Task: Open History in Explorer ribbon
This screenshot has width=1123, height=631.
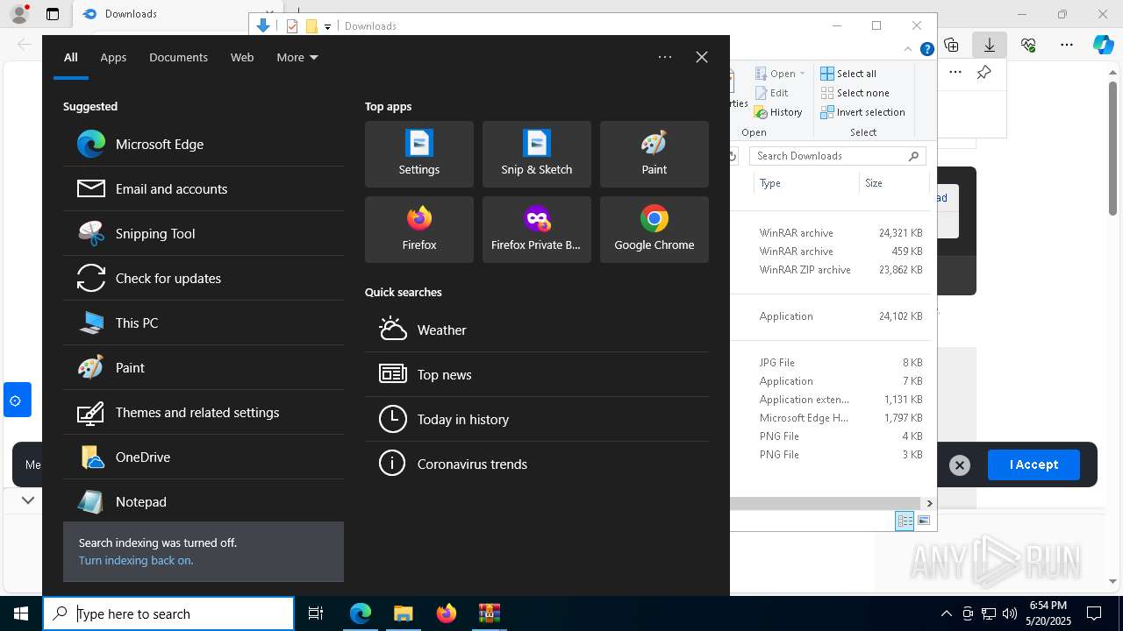Action: (778, 112)
